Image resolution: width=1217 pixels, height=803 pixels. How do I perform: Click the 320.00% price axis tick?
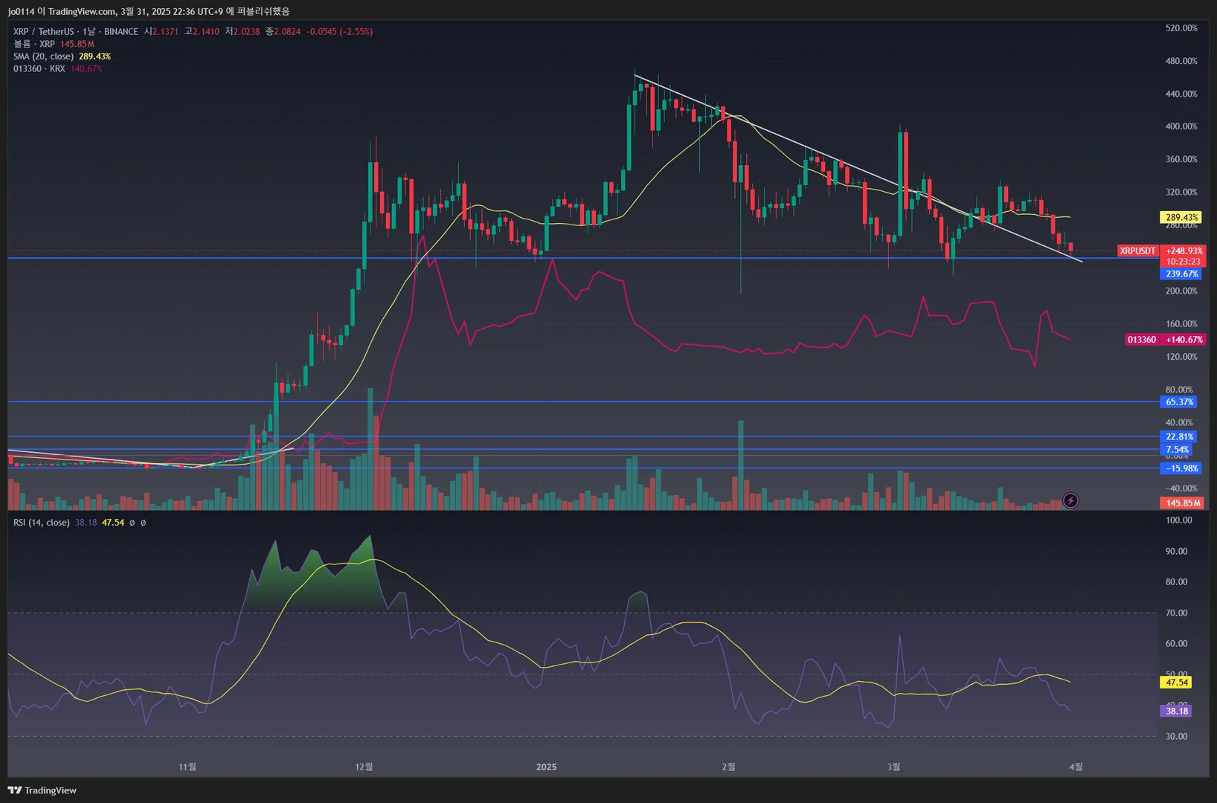(x=1181, y=192)
